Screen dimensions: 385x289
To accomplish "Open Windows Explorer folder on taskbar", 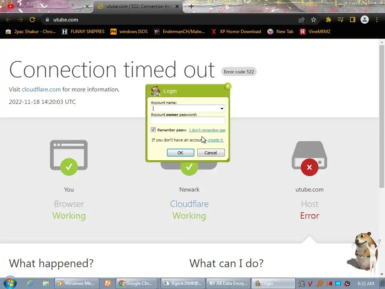I will coord(45,283).
